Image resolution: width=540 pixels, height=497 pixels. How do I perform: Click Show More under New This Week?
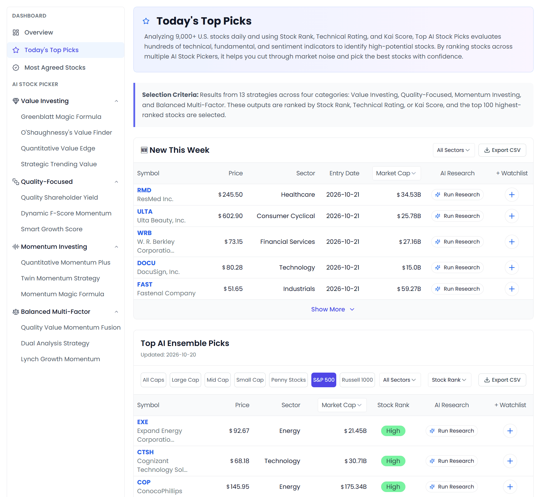pos(333,309)
